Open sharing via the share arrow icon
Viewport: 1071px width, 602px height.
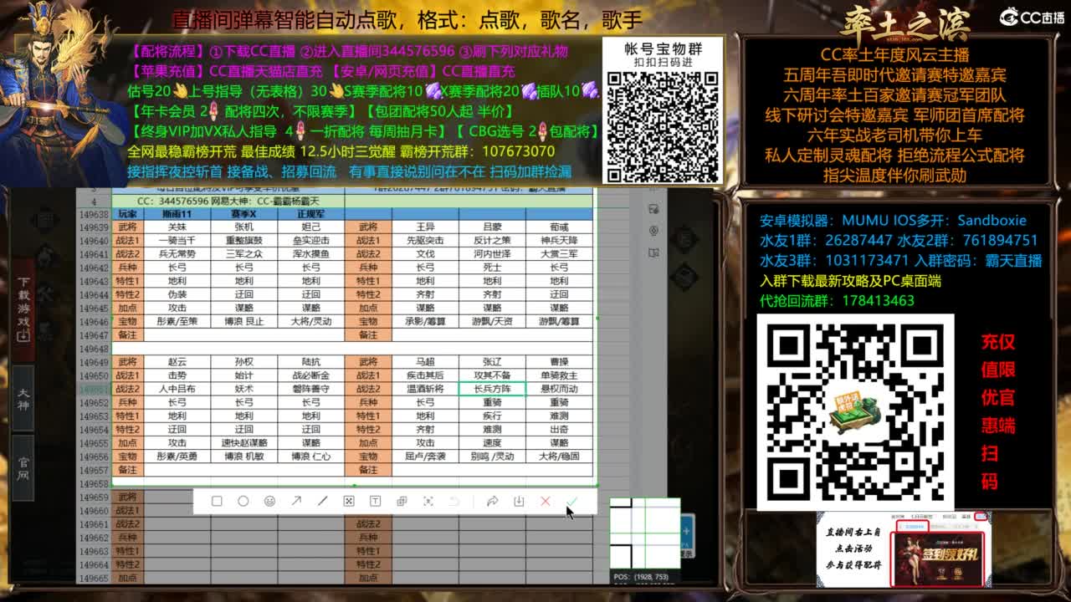pos(491,502)
